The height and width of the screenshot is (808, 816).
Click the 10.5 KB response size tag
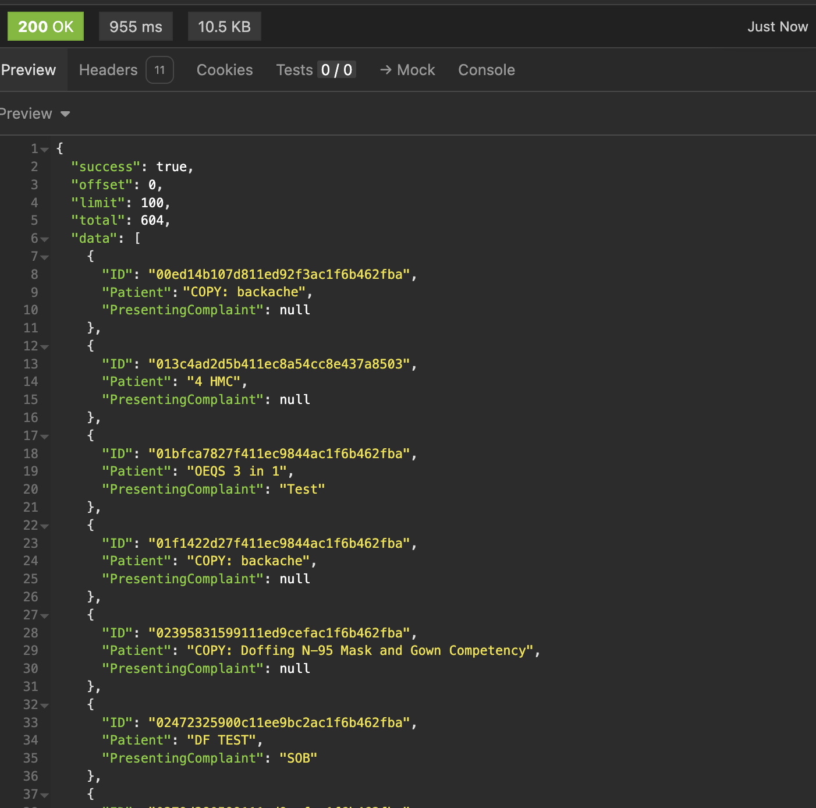pos(224,27)
